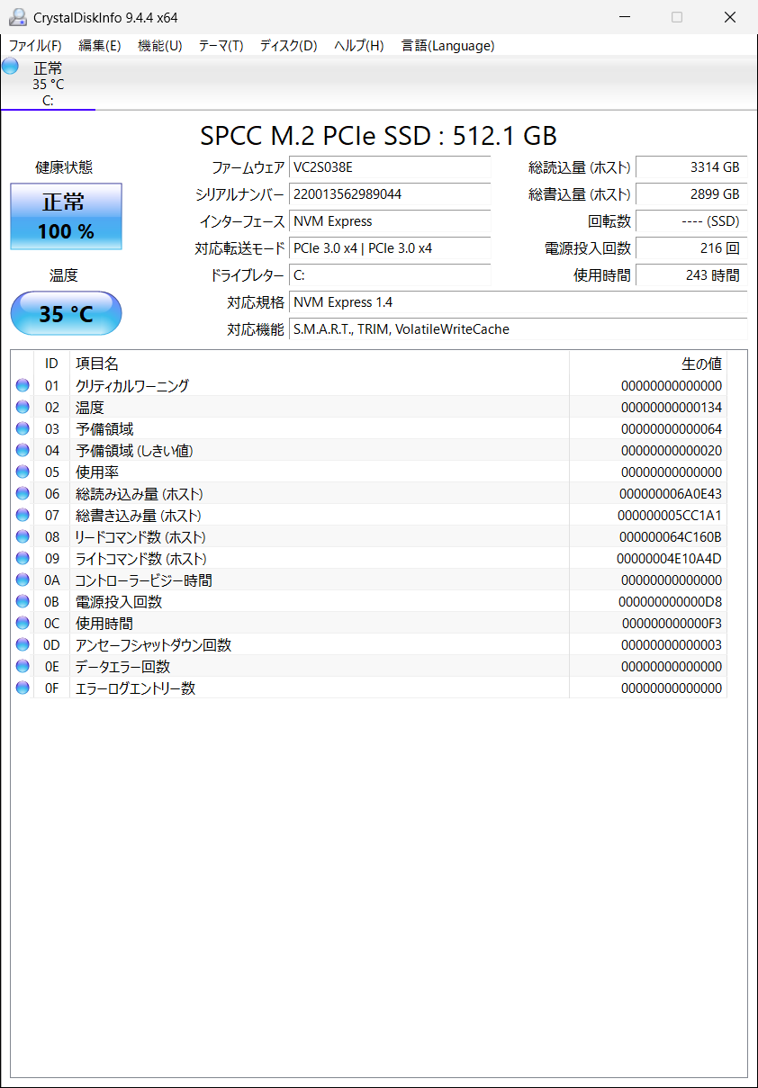Viewport: 758px width, 1088px height.
Task: Open the 機能(U) menu
Action: [x=160, y=46]
